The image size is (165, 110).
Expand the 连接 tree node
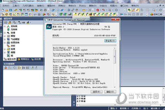pyautogui.click(x=5, y=33)
